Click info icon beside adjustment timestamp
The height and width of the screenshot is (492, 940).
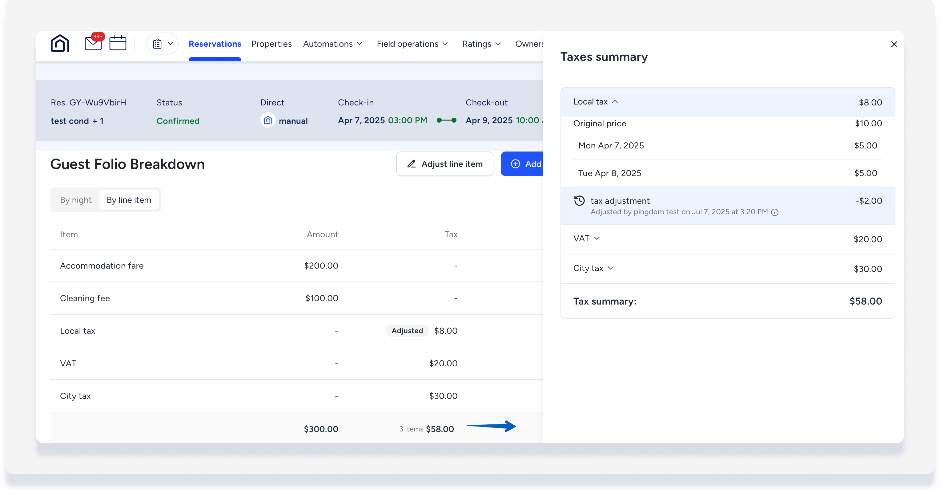coord(775,212)
